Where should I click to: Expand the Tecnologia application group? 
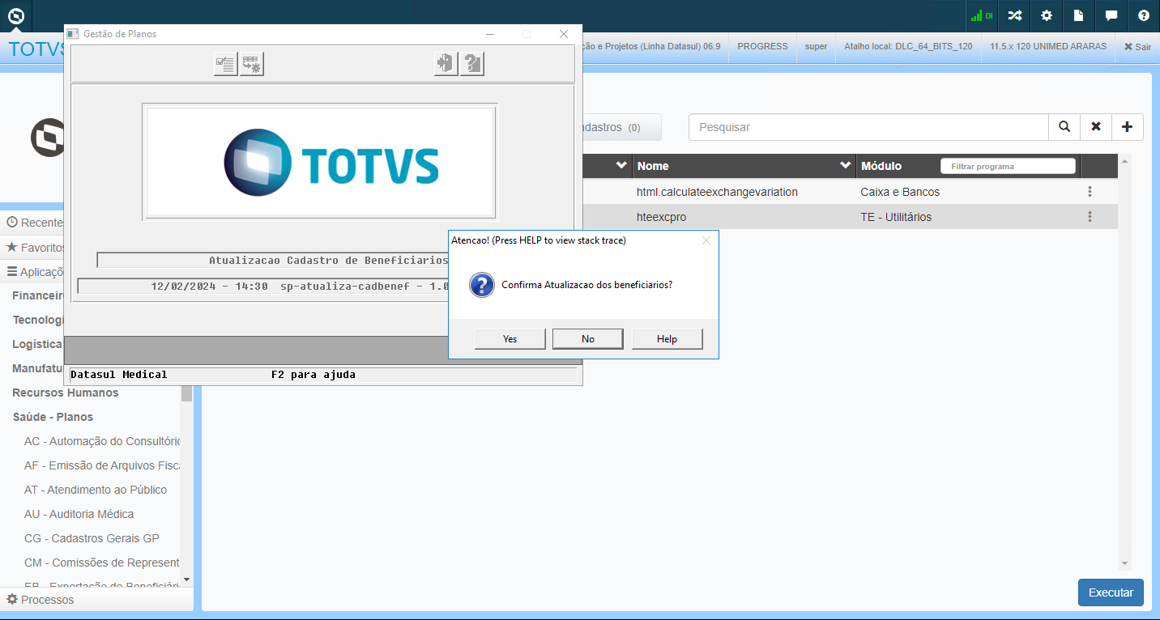38,320
